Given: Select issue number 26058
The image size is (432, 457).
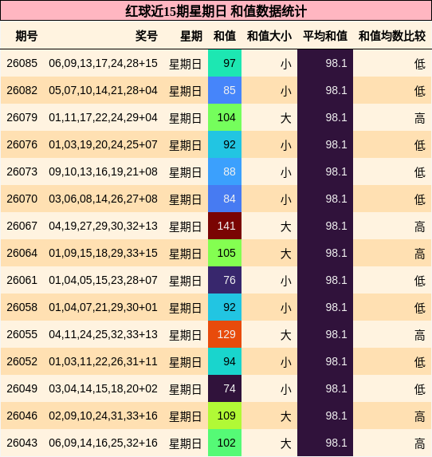Looking at the screenshot, I should pos(22,307).
